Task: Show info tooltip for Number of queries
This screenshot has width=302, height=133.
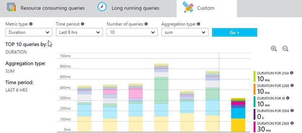Action: coord(146,24)
